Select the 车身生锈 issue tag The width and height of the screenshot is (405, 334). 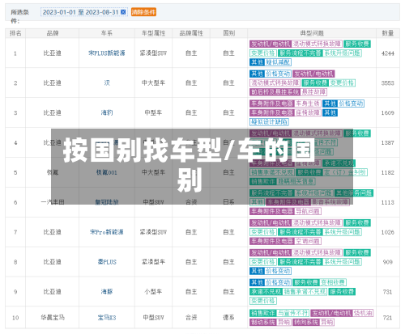308,104
